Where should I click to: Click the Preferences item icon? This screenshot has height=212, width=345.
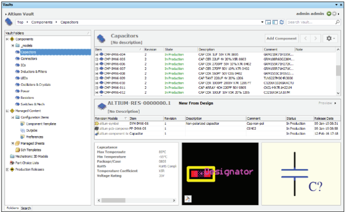tap(23, 137)
